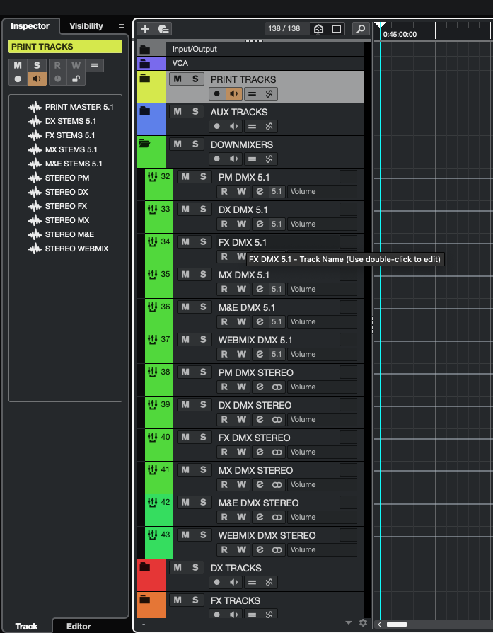The image size is (493, 633).
Task: Open the Volume automation parameter dropdown on PM DMX 5.1
Action: click(x=322, y=191)
